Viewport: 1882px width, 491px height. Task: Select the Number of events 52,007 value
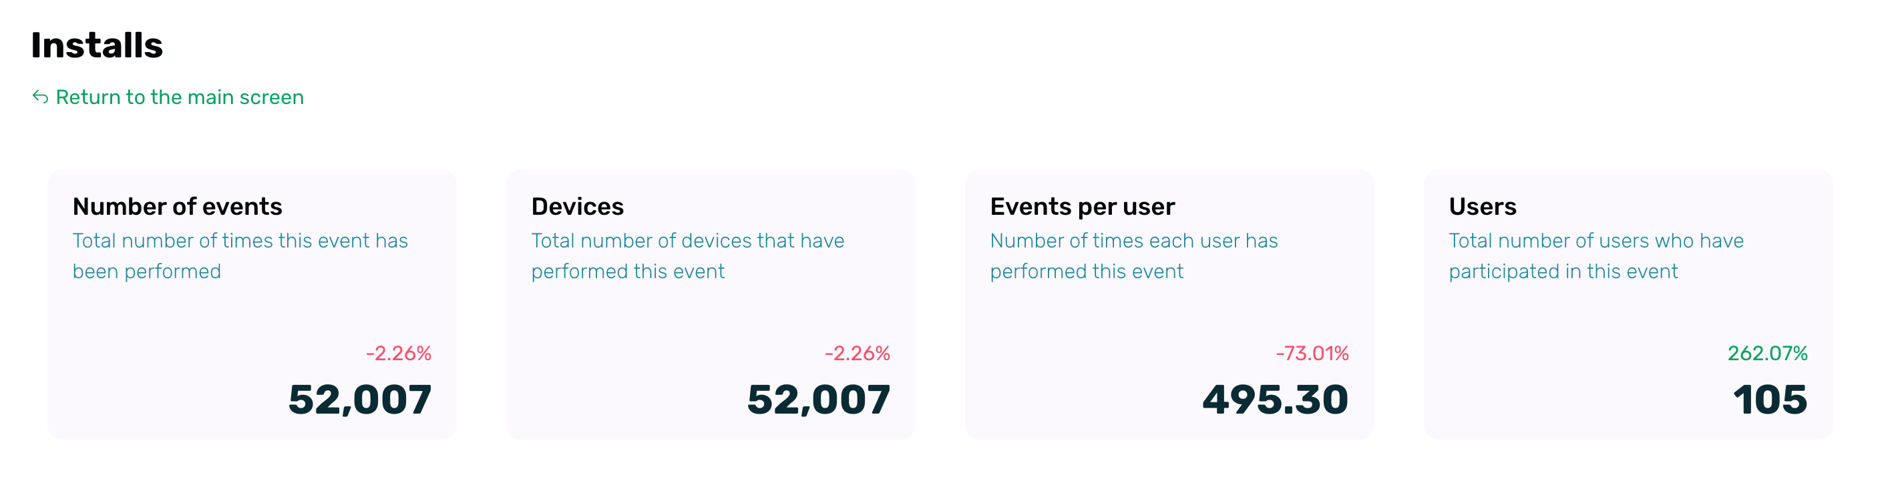[359, 400]
